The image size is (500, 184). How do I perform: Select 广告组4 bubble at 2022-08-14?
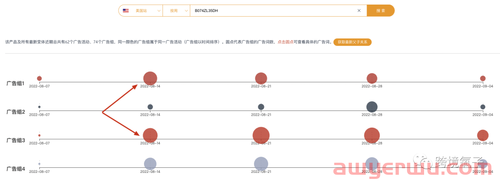pos(150,164)
